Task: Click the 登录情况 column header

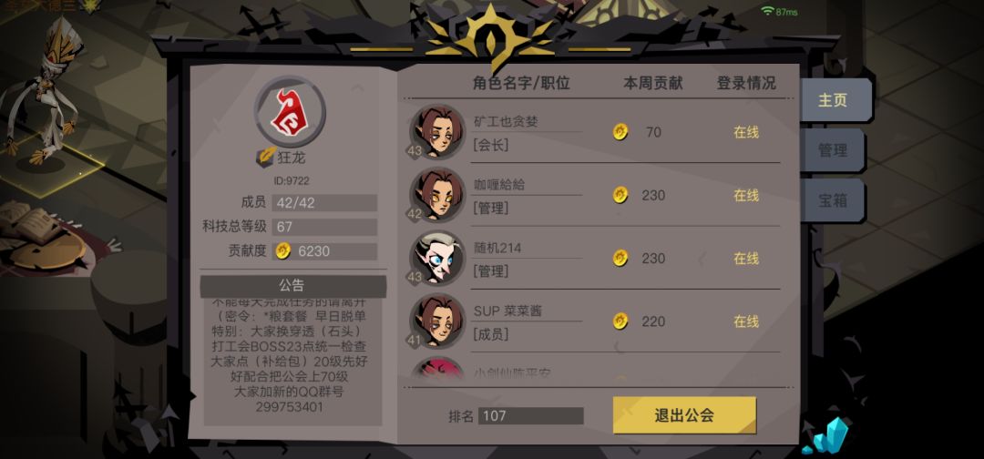Action: (746, 83)
